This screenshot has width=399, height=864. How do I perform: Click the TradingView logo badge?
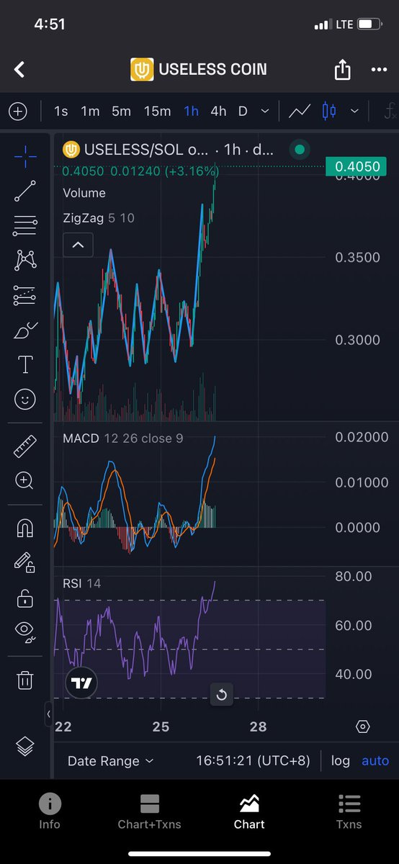coord(81,683)
